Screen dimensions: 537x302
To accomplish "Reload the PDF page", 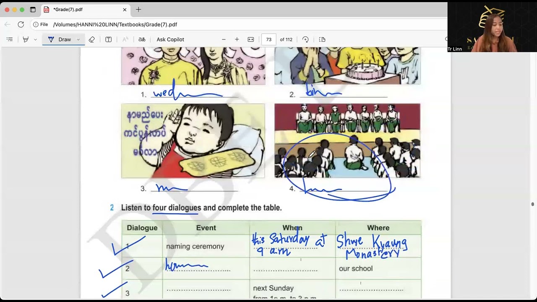I will tap(21, 24).
